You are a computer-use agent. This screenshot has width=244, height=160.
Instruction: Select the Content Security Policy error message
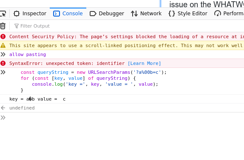(x=127, y=36)
